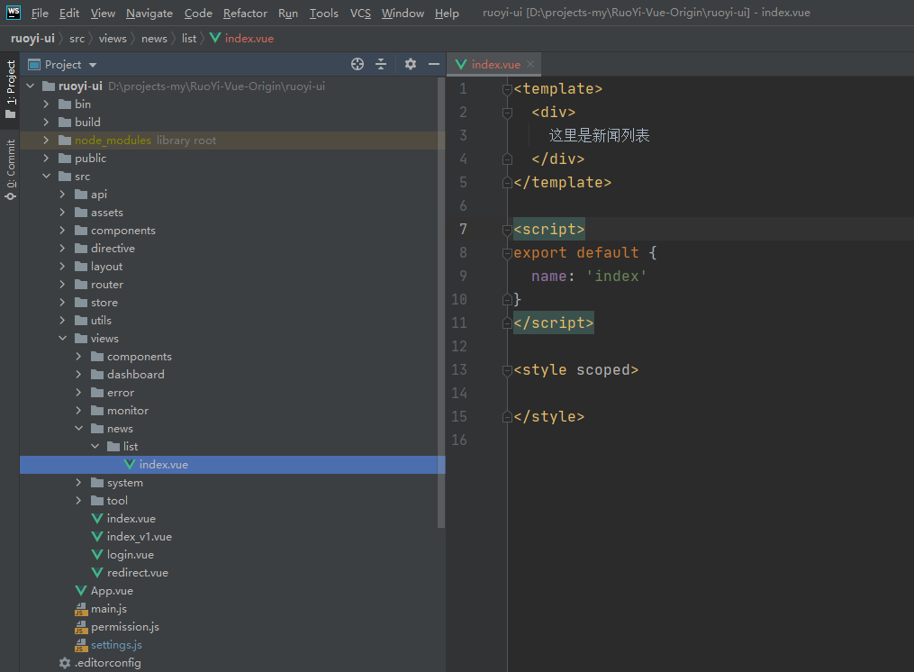Click the Project panel vertical scrollbar
The width and height of the screenshot is (914, 672).
(x=441, y=304)
